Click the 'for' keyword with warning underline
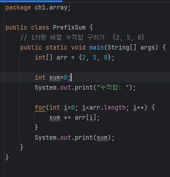Viewport: 170px width, 177px height. point(40,108)
